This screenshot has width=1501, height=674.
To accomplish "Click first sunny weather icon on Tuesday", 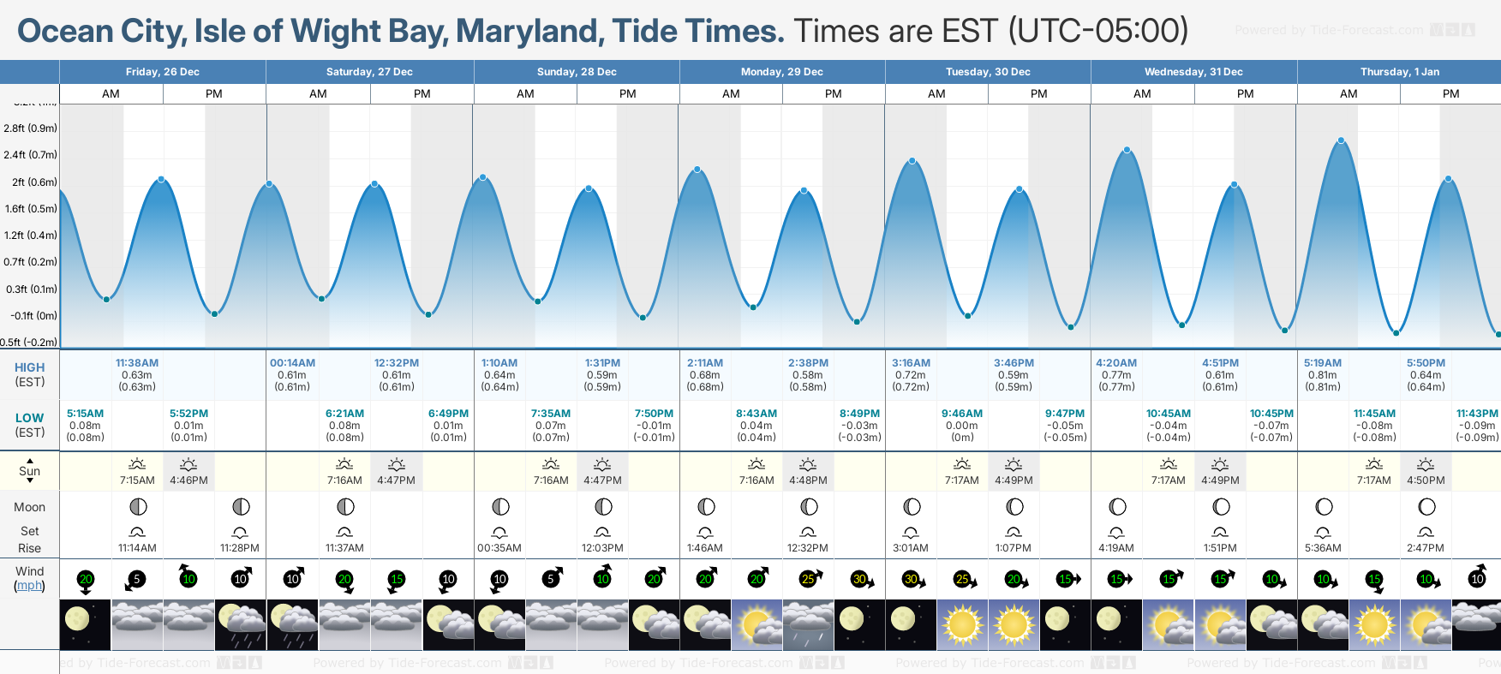I will coord(962,624).
